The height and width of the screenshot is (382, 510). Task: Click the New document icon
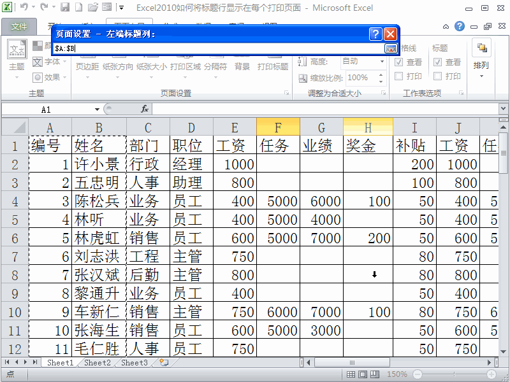(78, 7)
